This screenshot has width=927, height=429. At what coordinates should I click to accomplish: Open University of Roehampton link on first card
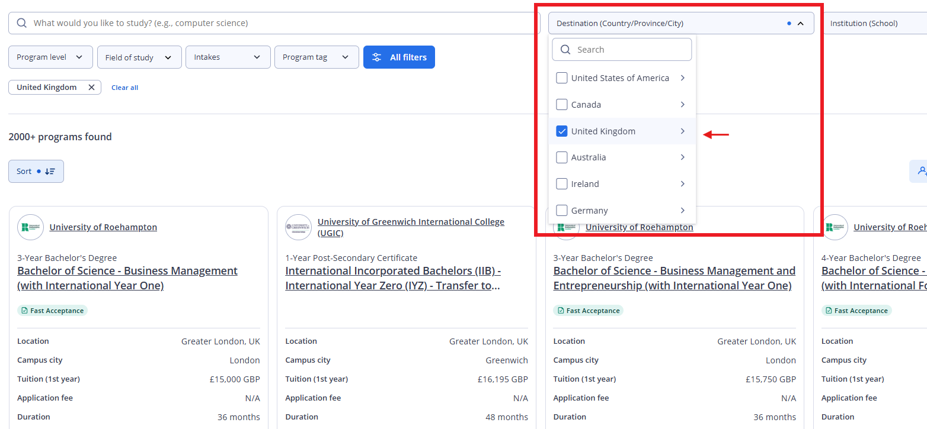pyautogui.click(x=103, y=227)
